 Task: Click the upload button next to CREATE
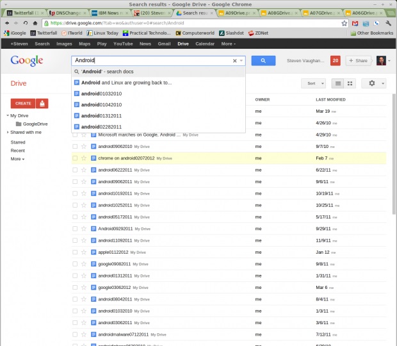(x=42, y=103)
